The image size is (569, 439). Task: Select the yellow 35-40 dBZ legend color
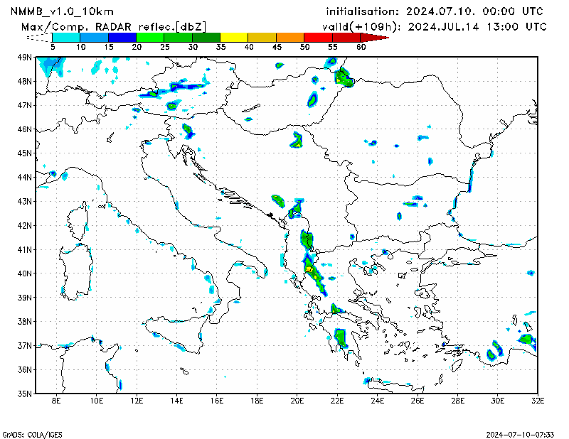[x=234, y=36]
